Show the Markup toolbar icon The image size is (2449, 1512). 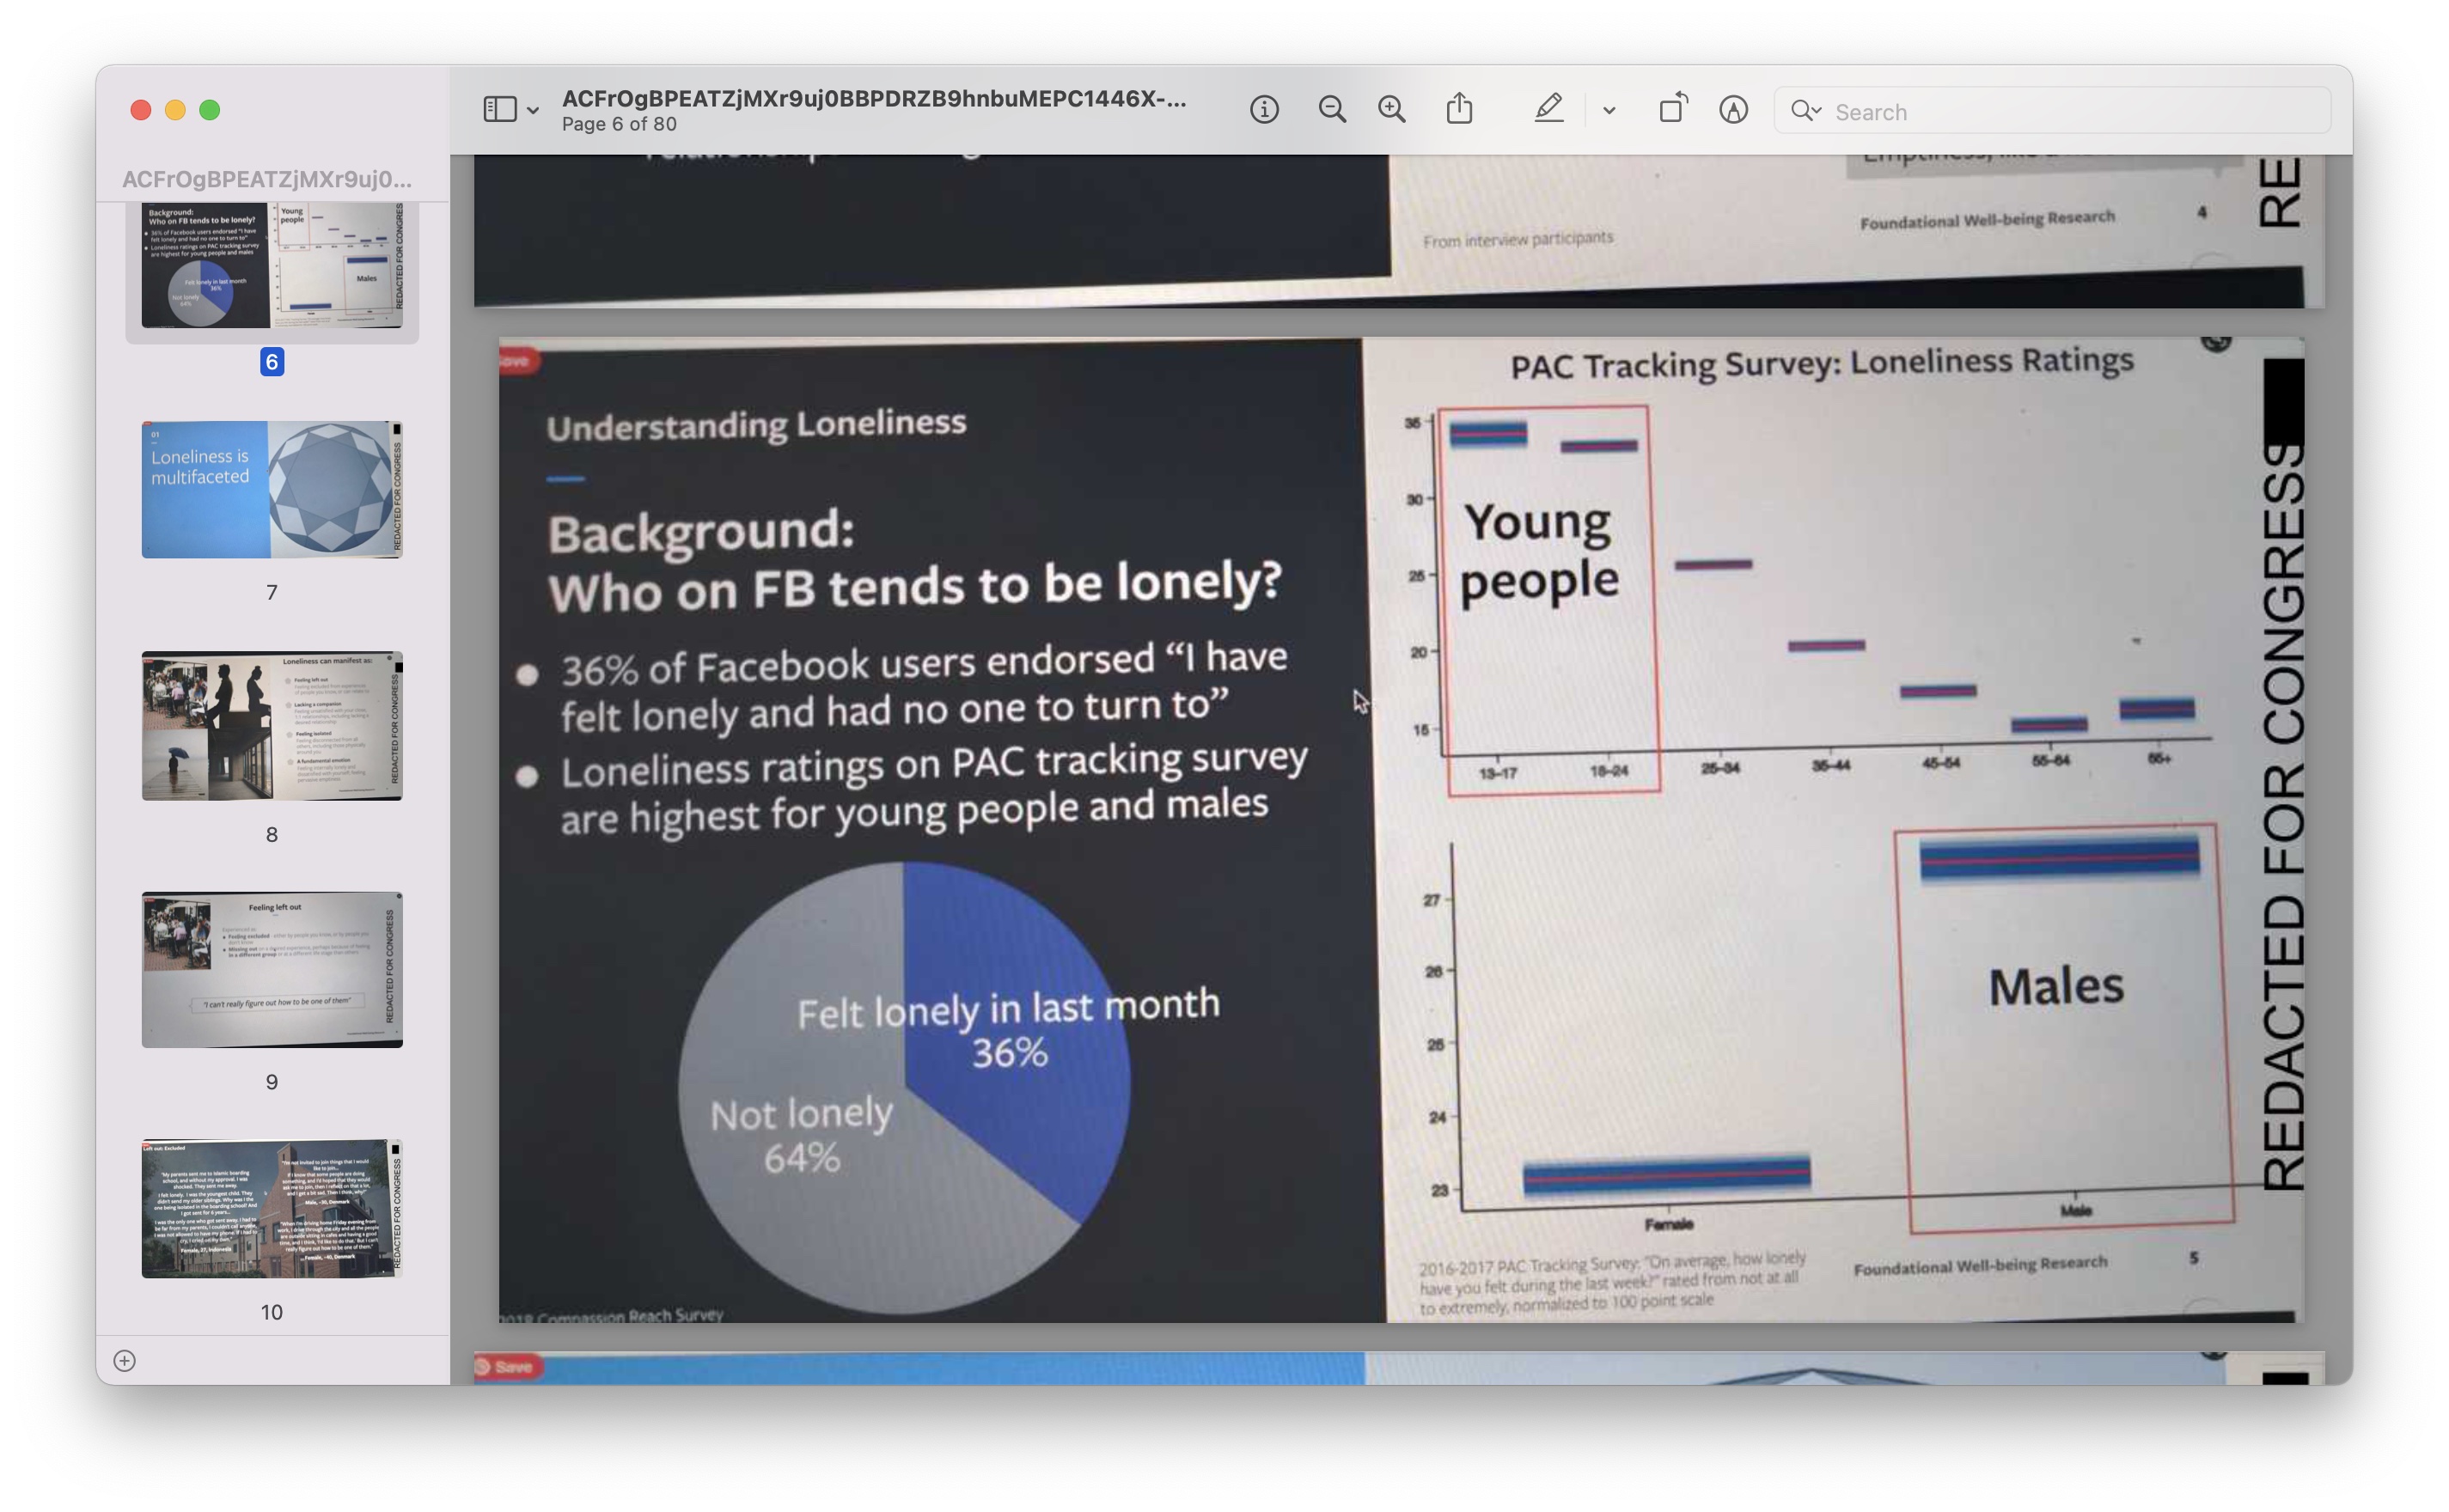[x=1733, y=110]
